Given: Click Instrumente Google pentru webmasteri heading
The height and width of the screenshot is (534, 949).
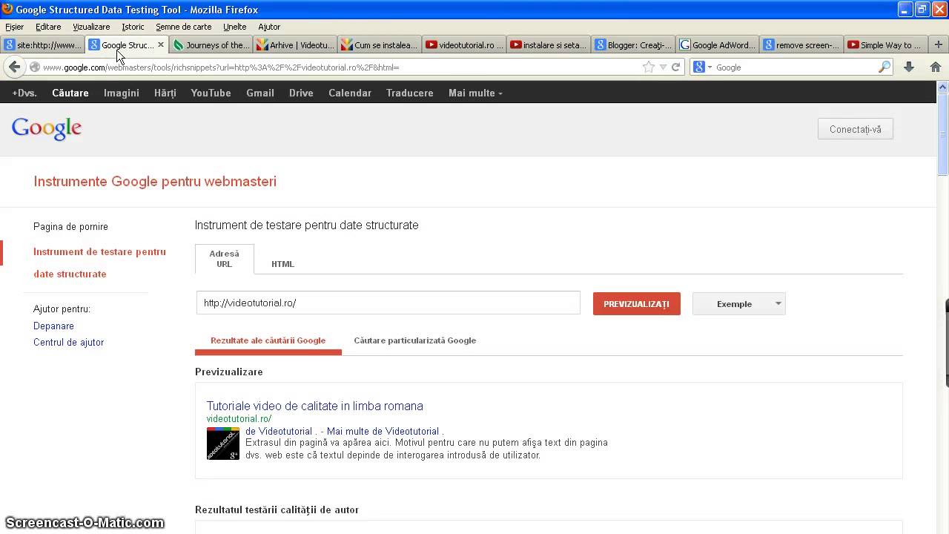Looking at the screenshot, I should 155,181.
